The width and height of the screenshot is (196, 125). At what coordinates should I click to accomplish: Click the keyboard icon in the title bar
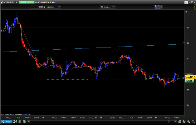coord(186,2)
